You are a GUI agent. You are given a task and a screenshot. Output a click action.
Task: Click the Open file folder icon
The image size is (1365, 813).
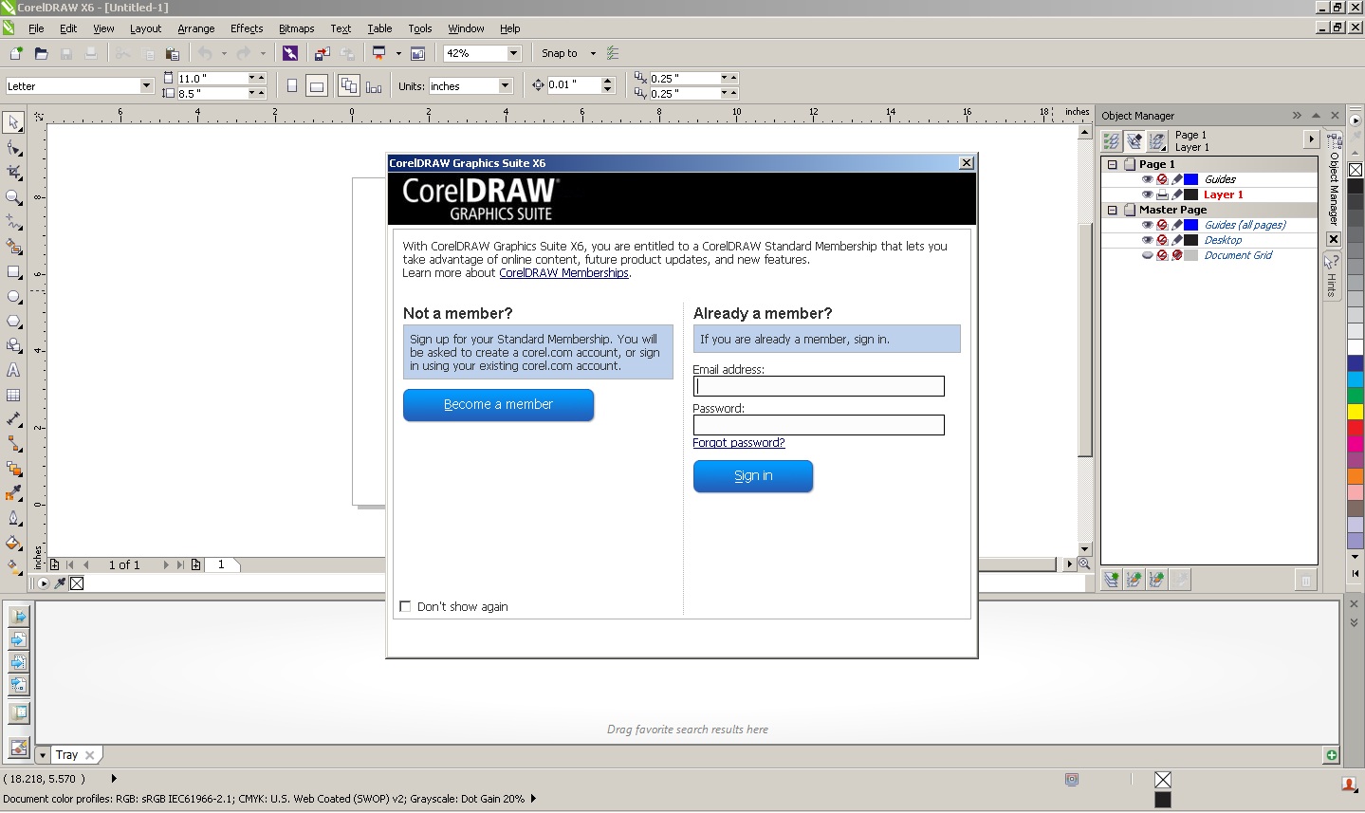(x=41, y=53)
